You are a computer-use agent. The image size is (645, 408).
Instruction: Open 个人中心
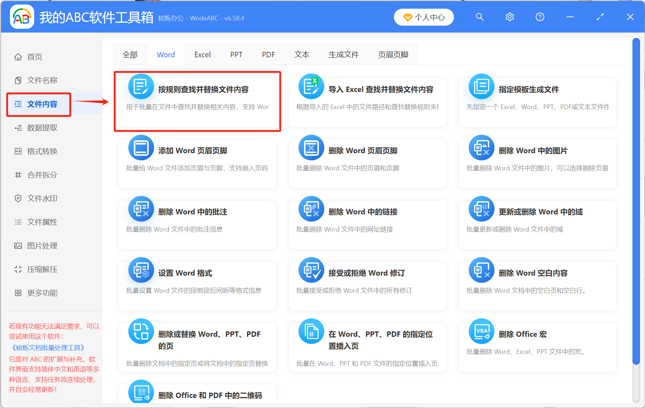point(424,17)
